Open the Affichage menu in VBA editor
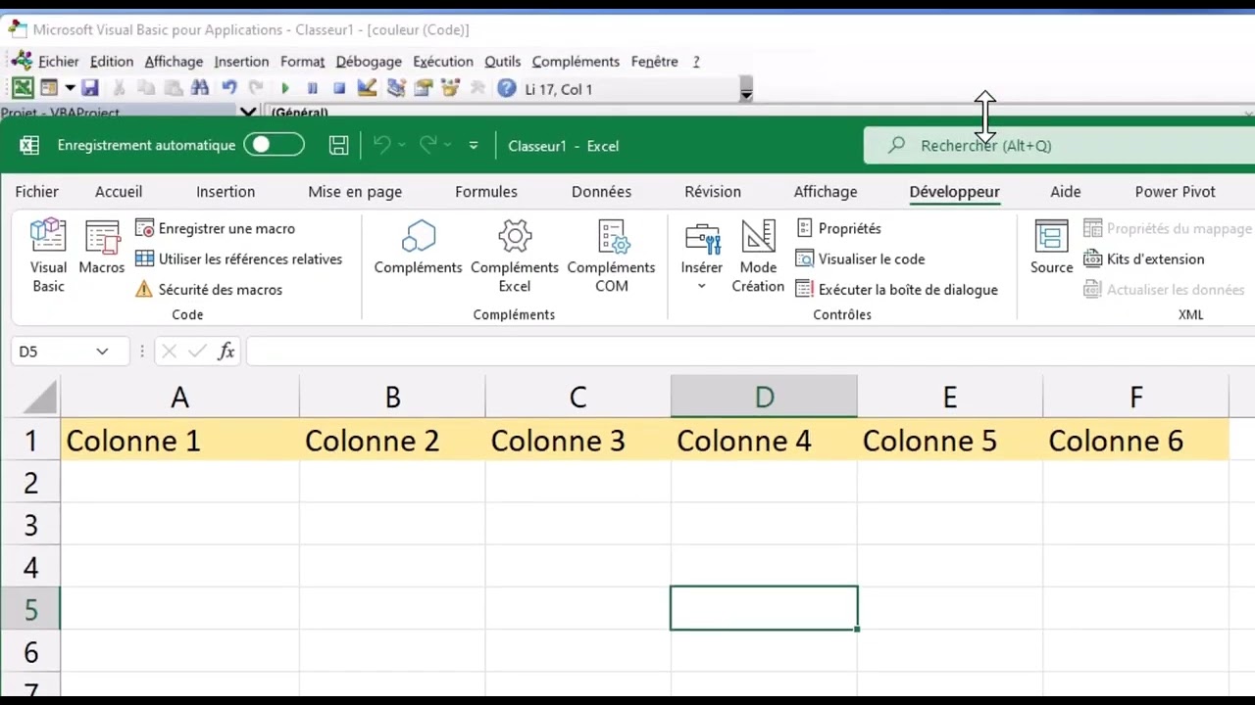The width and height of the screenshot is (1255, 705). (x=174, y=61)
